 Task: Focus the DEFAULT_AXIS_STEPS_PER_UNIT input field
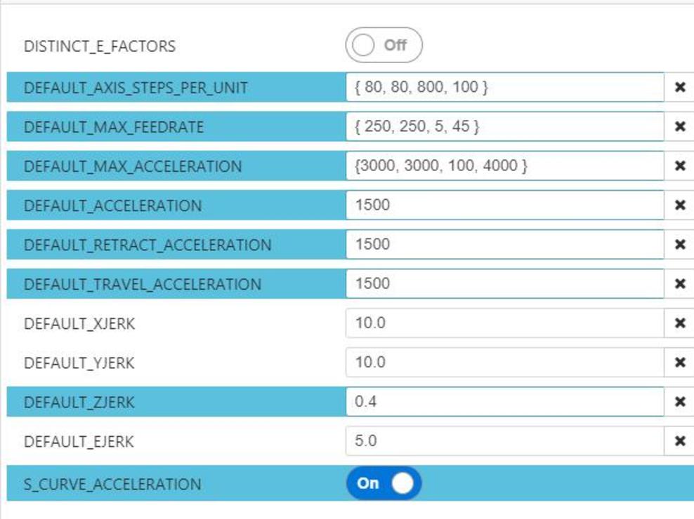(504, 88)
